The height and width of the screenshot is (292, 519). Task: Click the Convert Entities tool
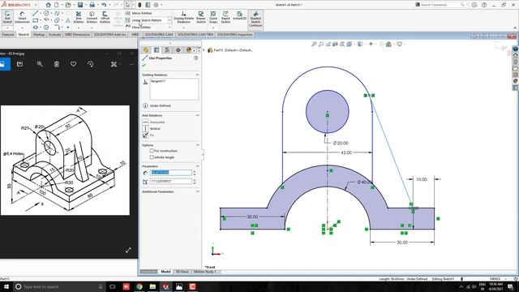click(x=92, y=17)
